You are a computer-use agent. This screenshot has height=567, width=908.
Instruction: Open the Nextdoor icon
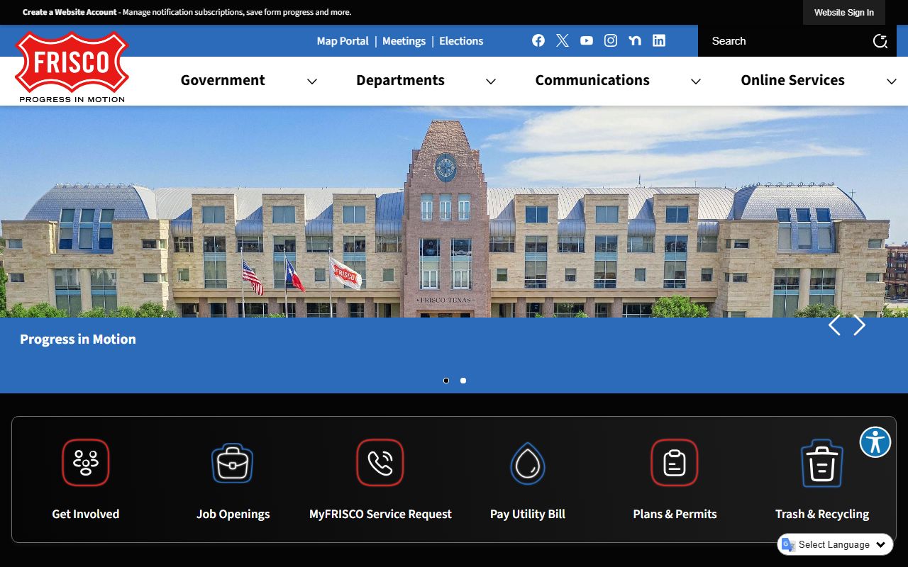(x=635, y=40)
